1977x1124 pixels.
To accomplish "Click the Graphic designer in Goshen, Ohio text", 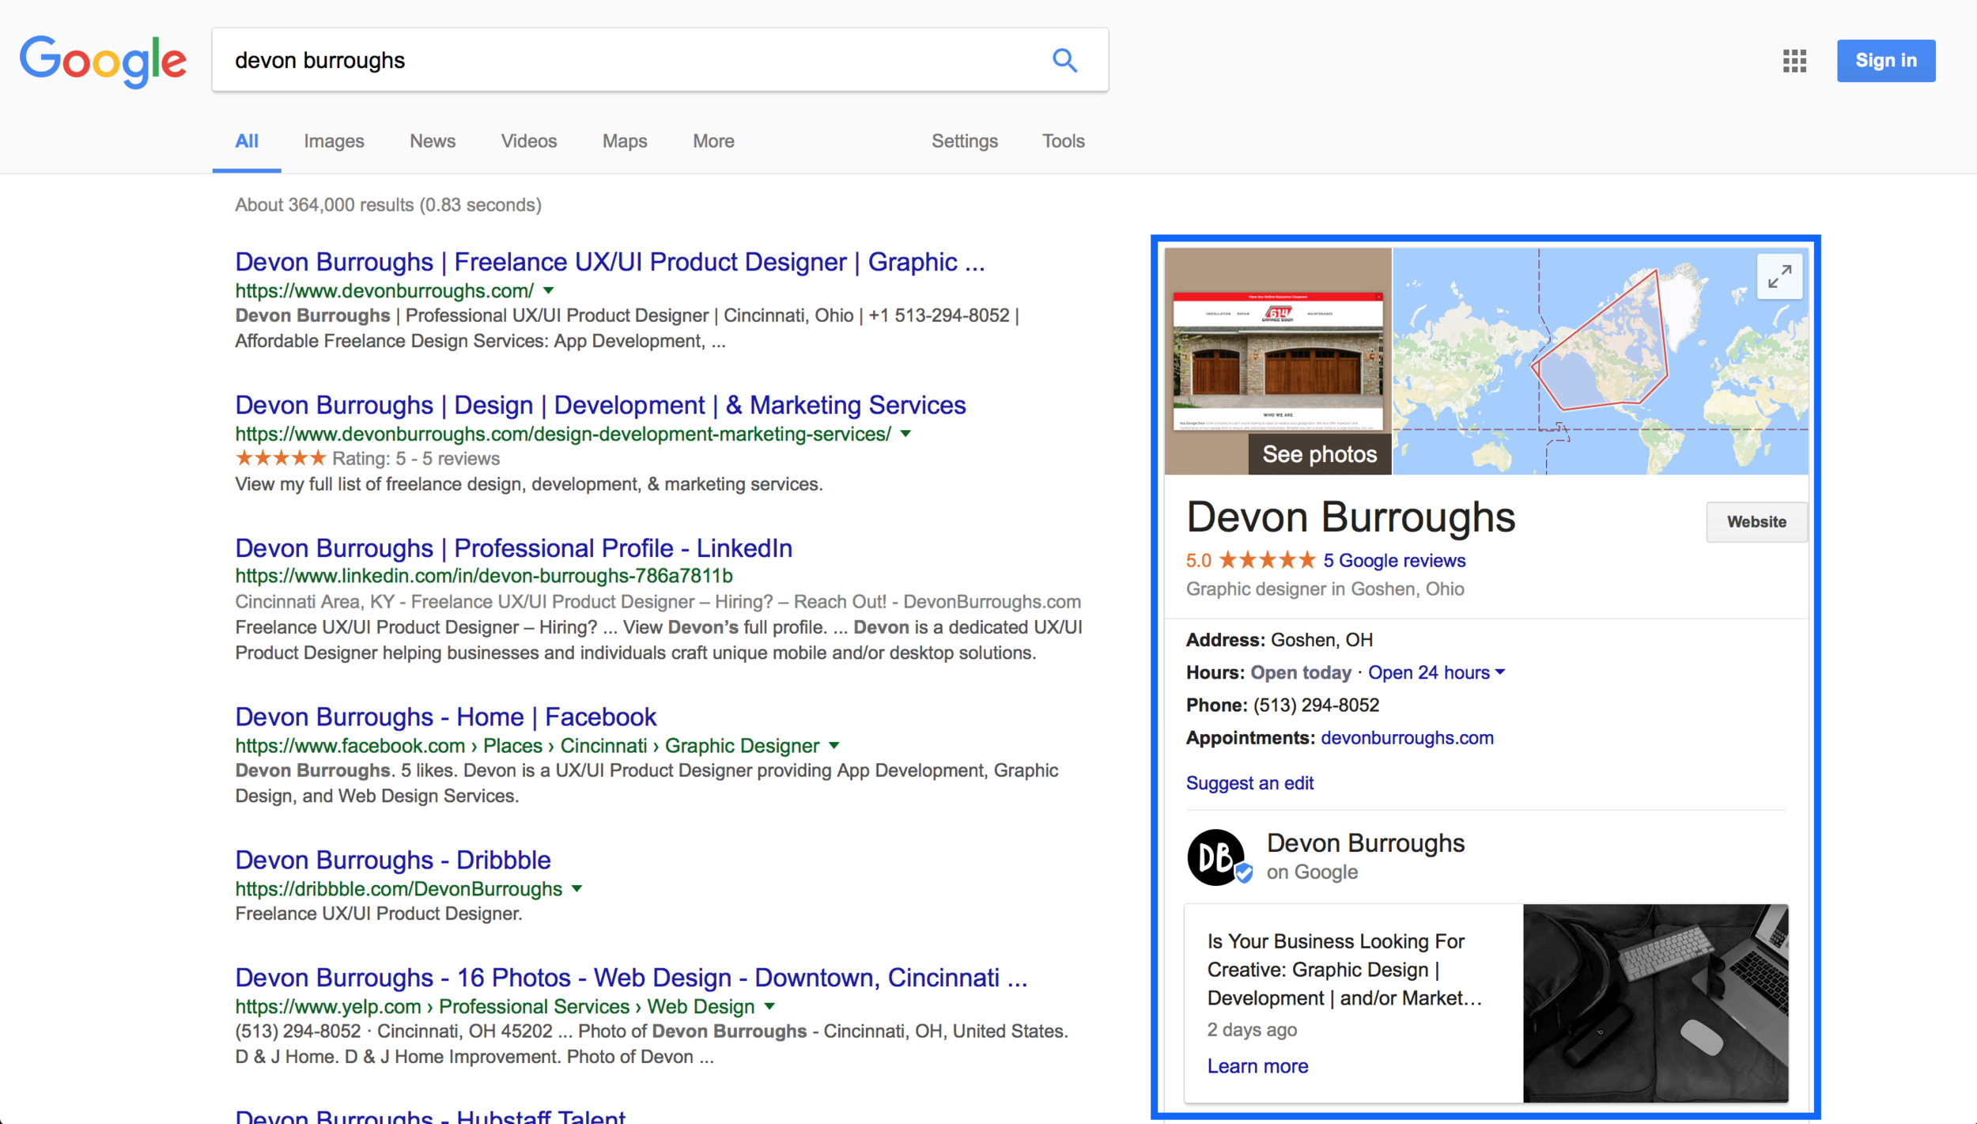I will 1325,589.
